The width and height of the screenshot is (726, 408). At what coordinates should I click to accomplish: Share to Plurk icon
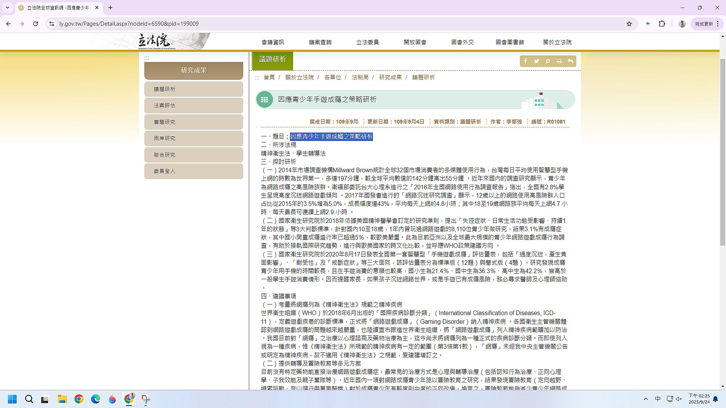[548, 61]
